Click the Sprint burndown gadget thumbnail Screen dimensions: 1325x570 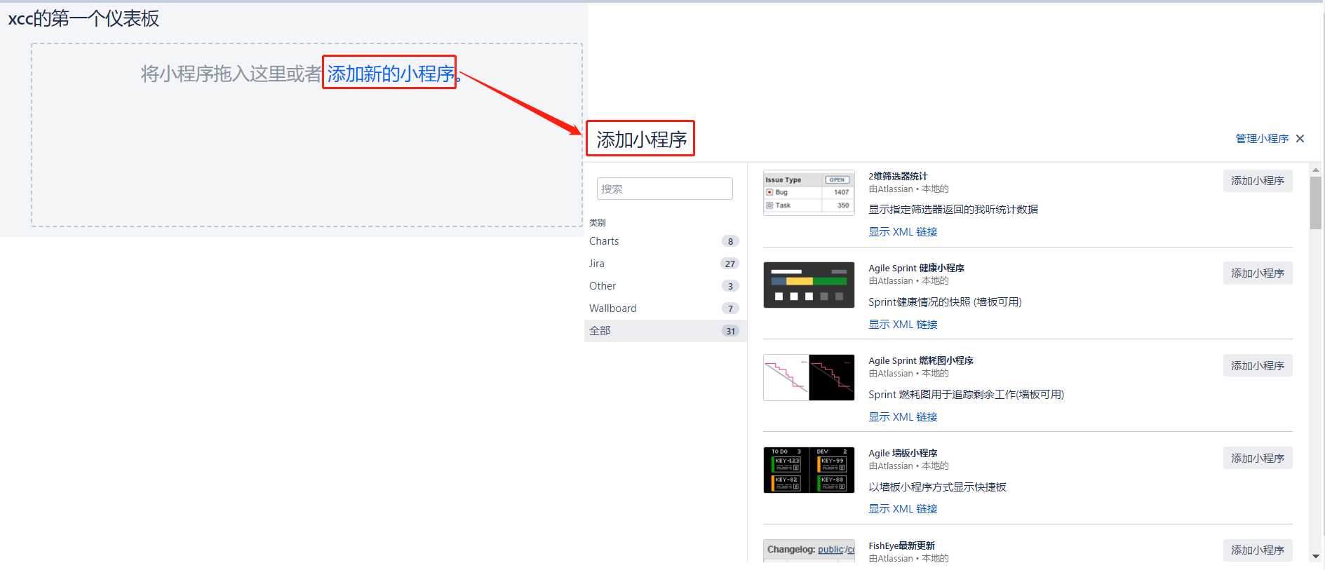click(809, 377)
